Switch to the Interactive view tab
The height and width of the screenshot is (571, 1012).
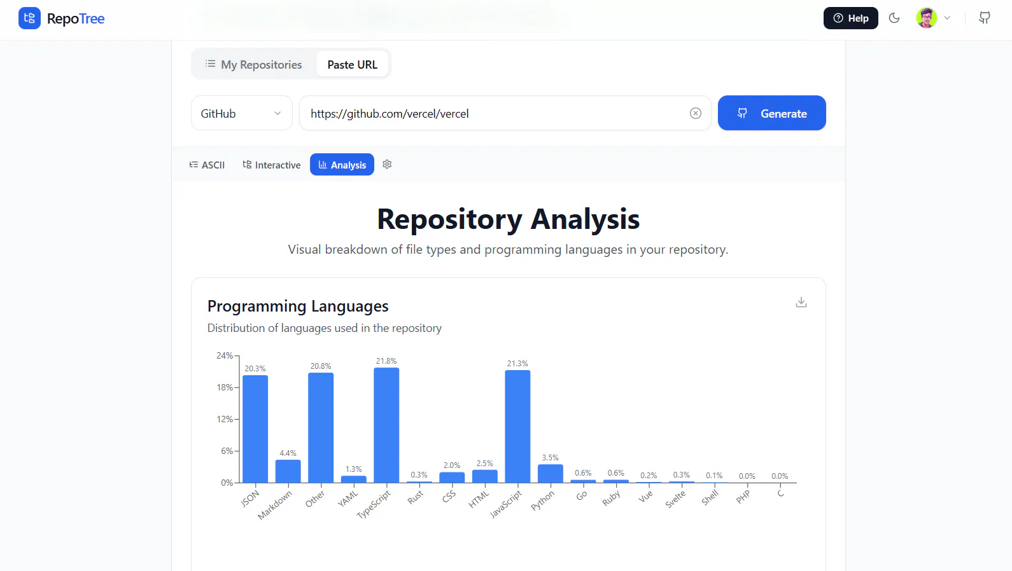272,165
